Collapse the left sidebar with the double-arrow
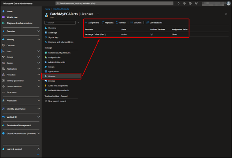 (x=38, y=155)
